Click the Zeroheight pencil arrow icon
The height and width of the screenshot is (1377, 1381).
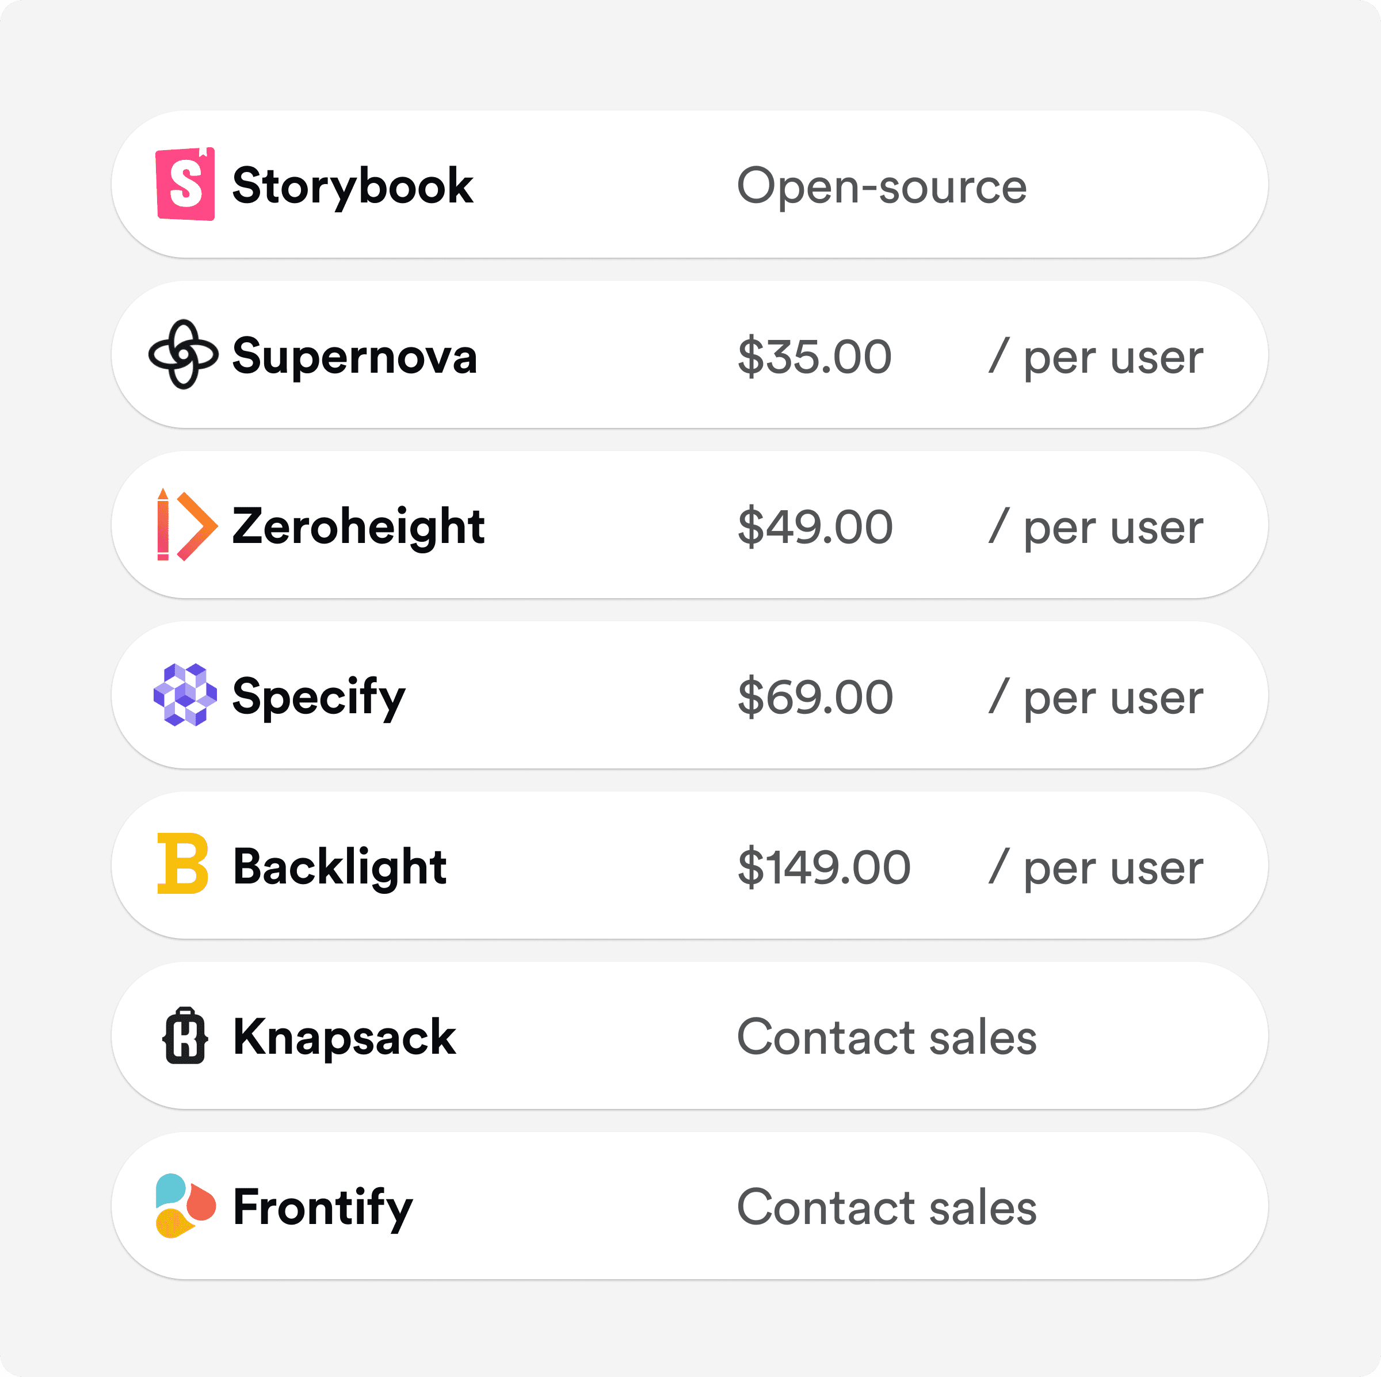pos(186,525)
